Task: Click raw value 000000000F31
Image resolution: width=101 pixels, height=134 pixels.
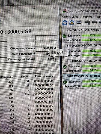Action: click(44, 89)
